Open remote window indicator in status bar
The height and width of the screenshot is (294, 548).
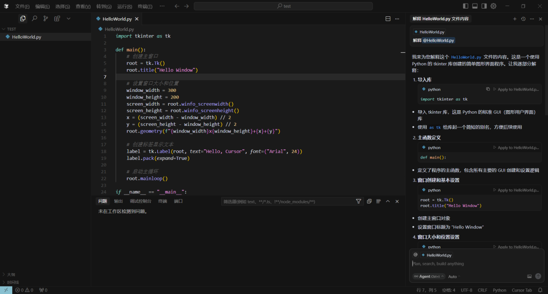[6, 290]
